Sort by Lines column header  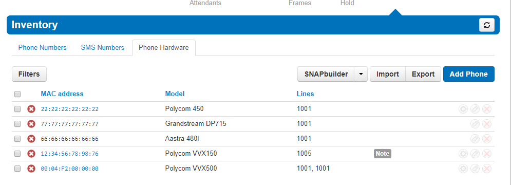pos(306,94)
